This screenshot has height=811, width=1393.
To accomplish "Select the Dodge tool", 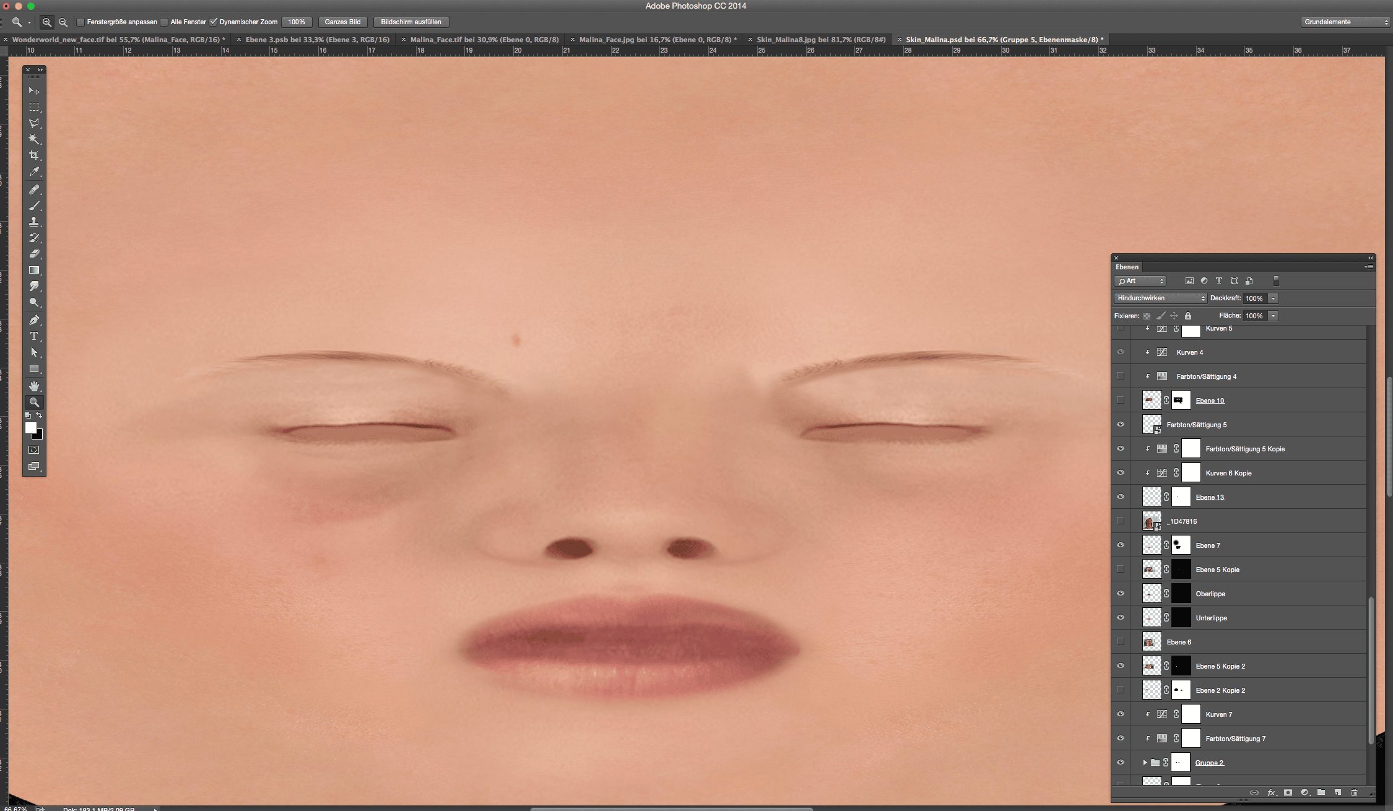I will tap(34, 302).
